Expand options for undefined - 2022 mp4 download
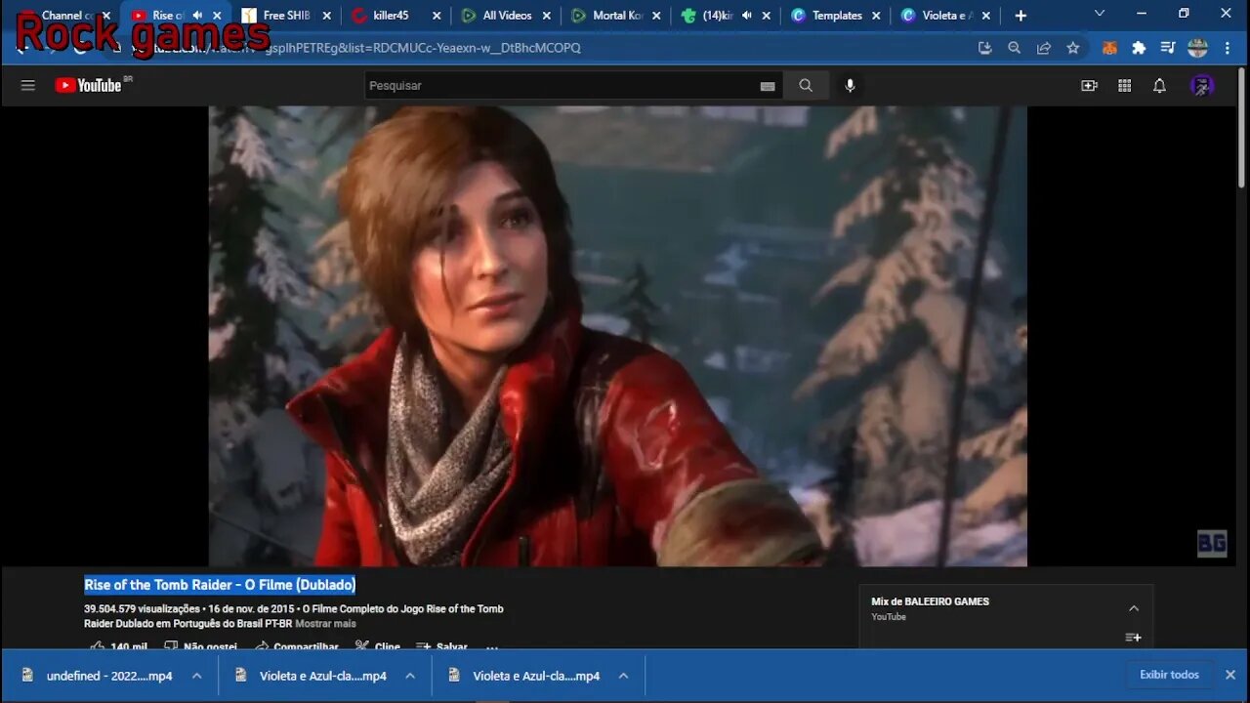 pyautogui.click(x=196, y=676)
